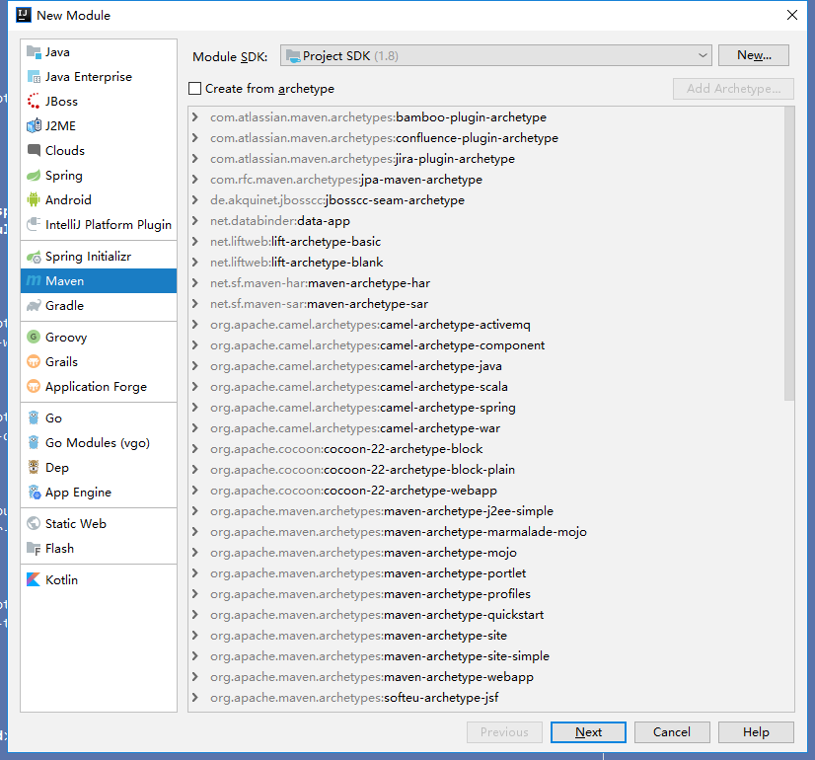Click the IntelliJ logo in title bar
Screen dimensions: 815x760
point(24,15)
